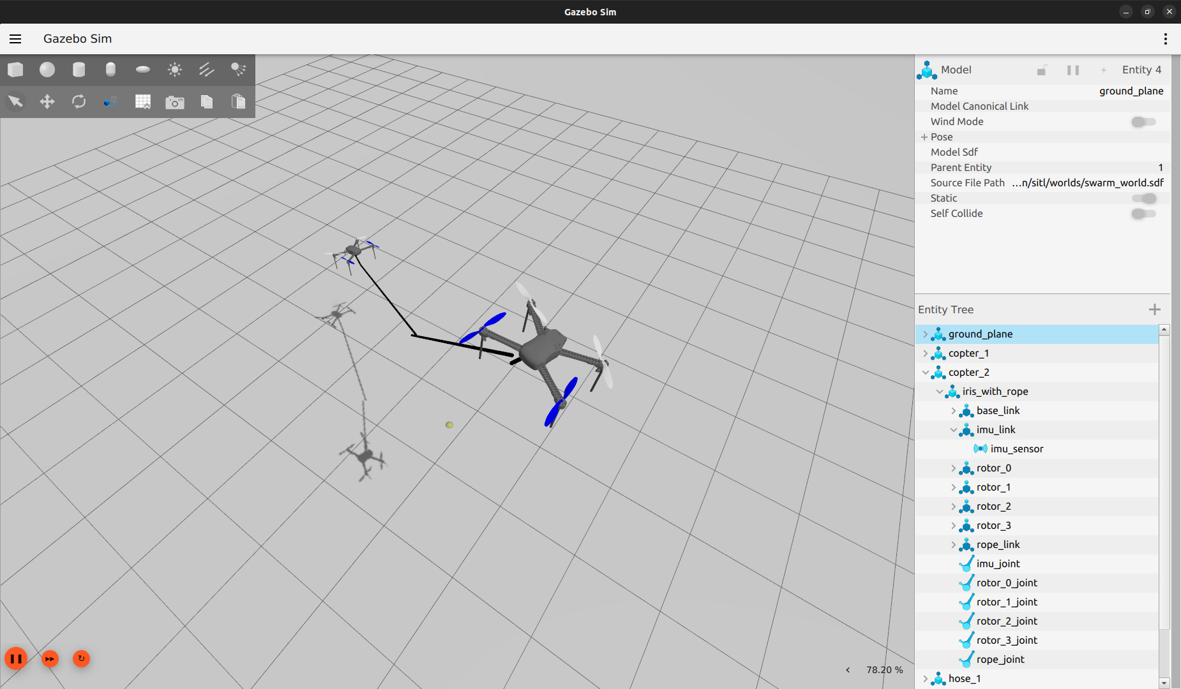Select the rotate mode tool
The width and height of the screenshot is (1181, 689).
click(79, 101)
